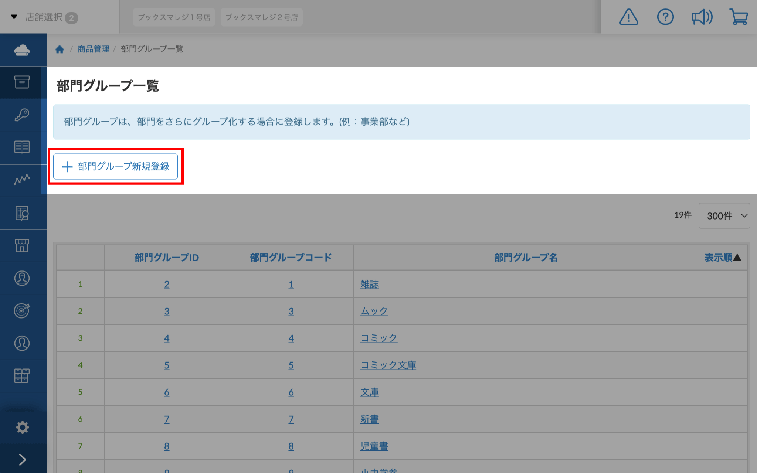Screen dimensions: 757x473
Task: Open 文庫 group name link
Action: coord(370,392)
